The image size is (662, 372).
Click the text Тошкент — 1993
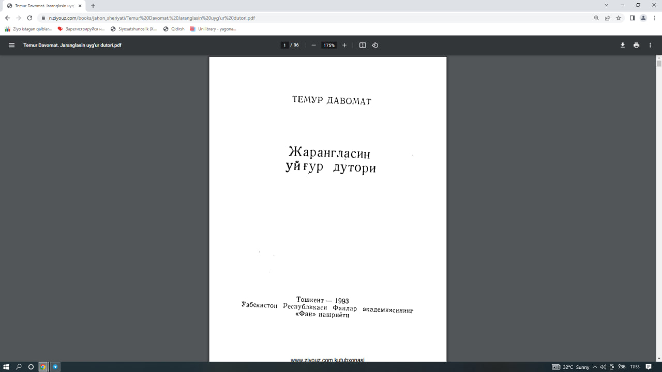[x=323, y=300]
